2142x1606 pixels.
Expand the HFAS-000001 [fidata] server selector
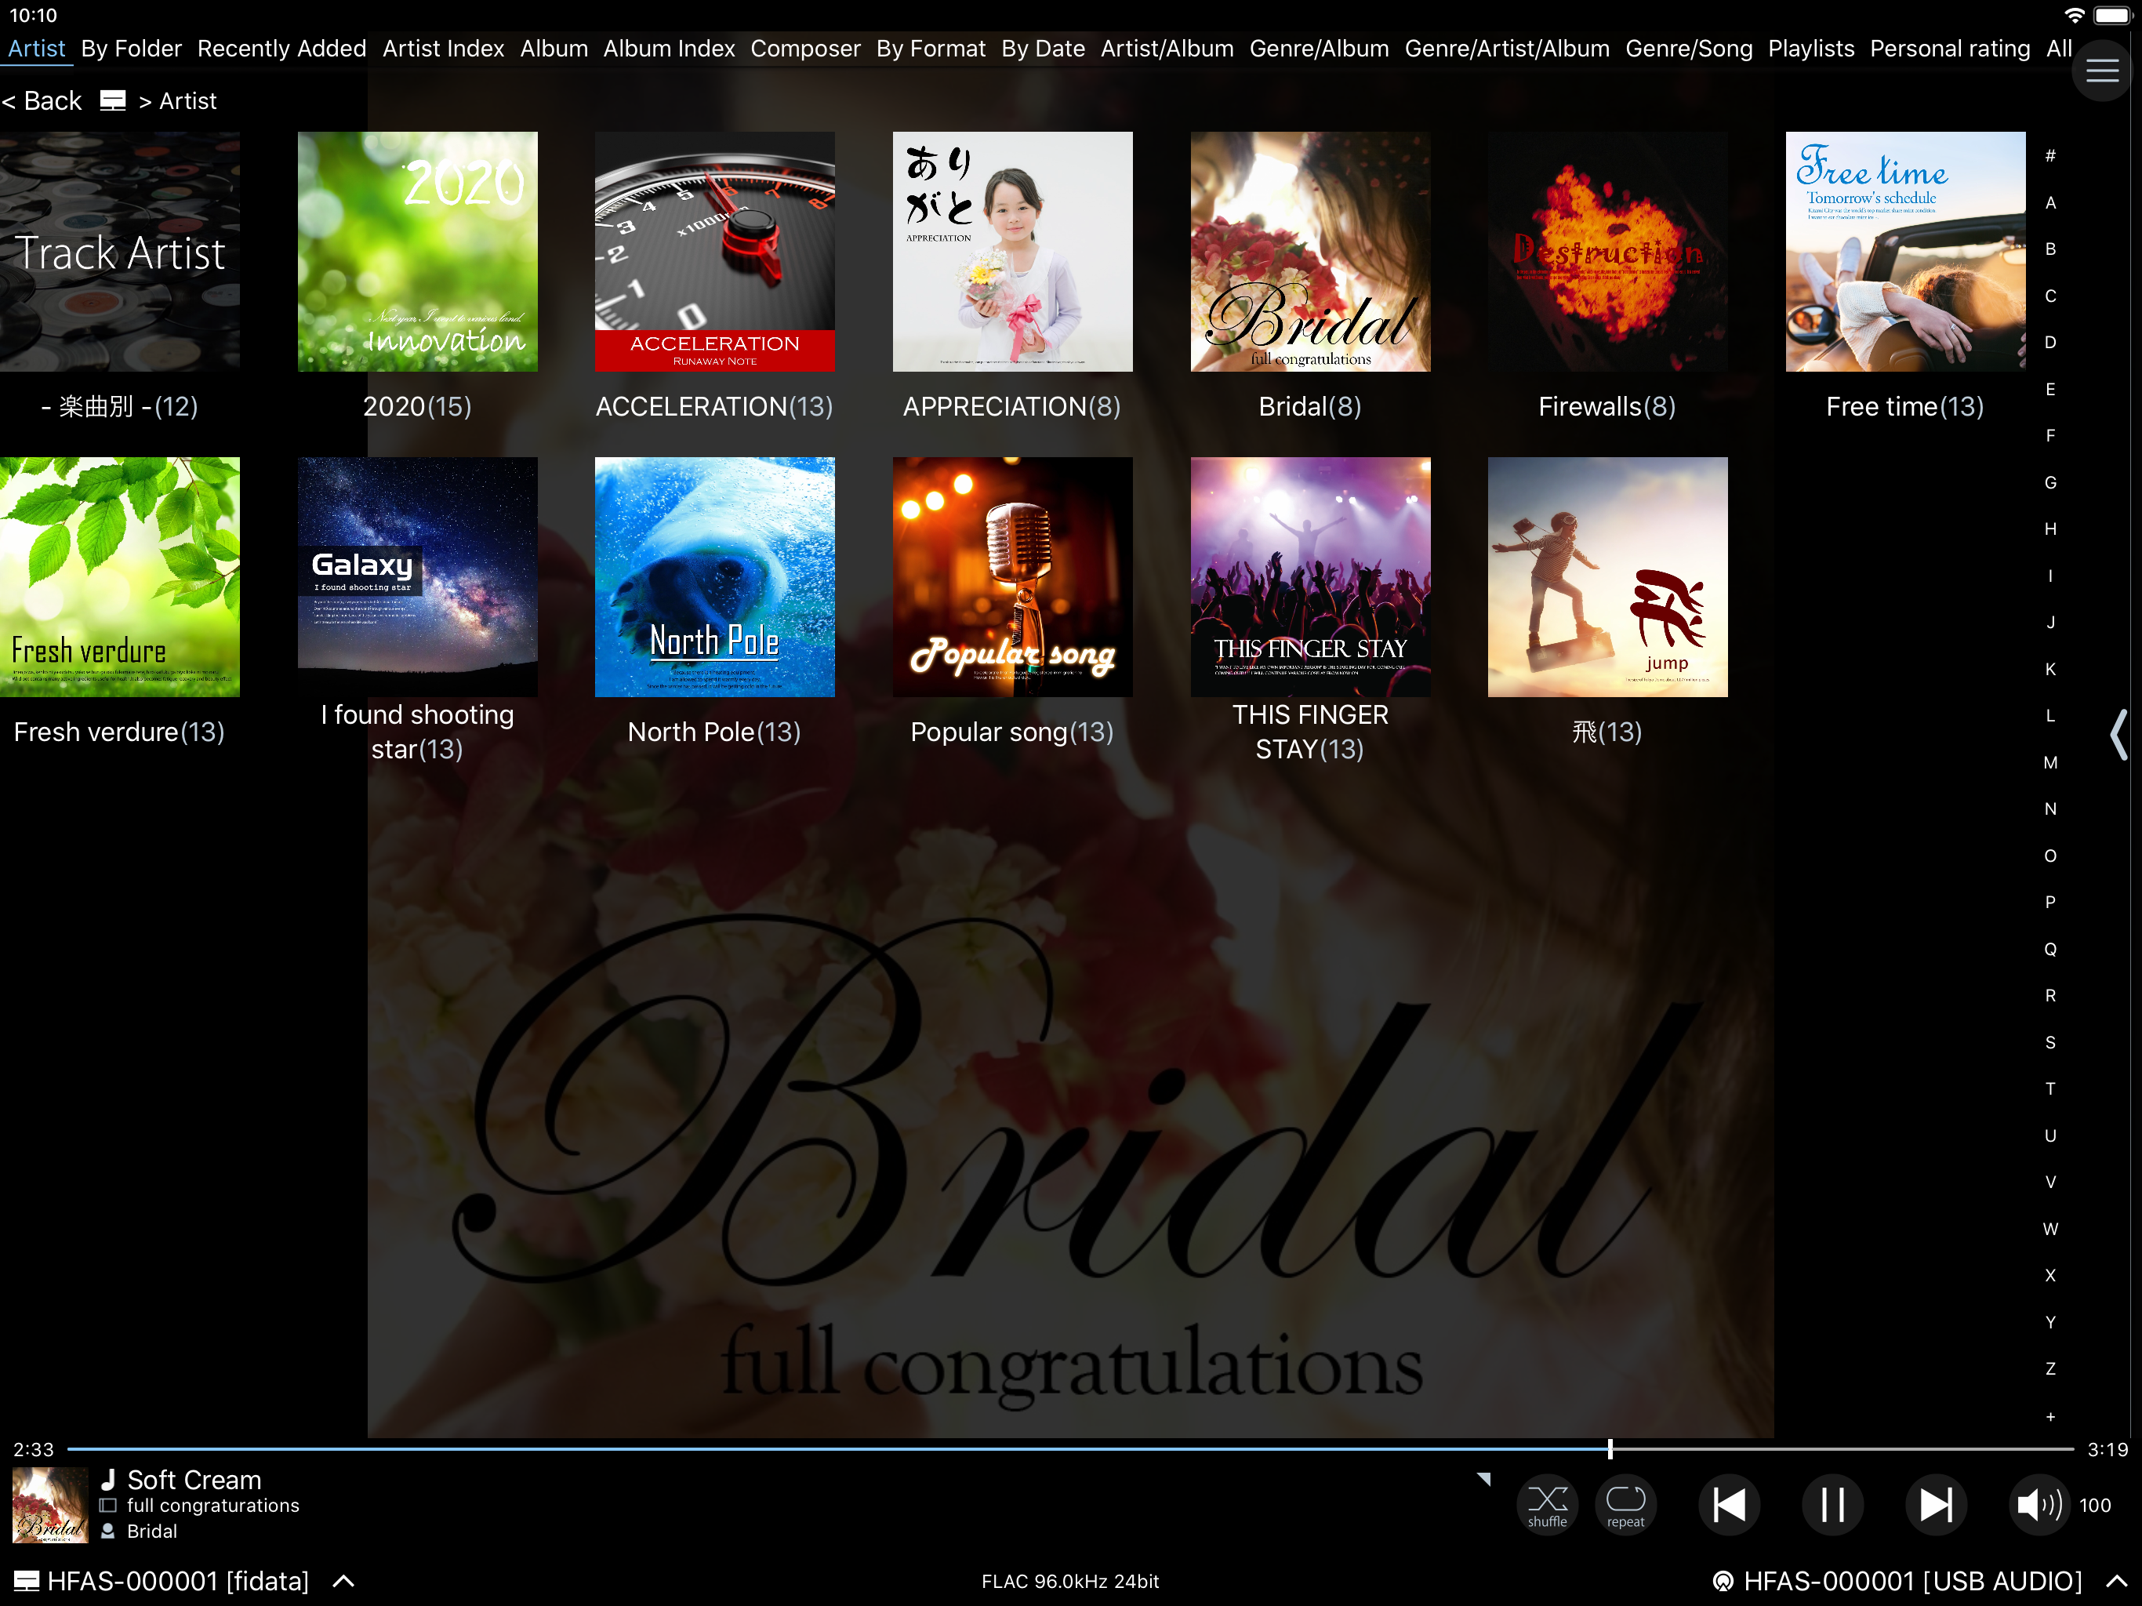343,1581
